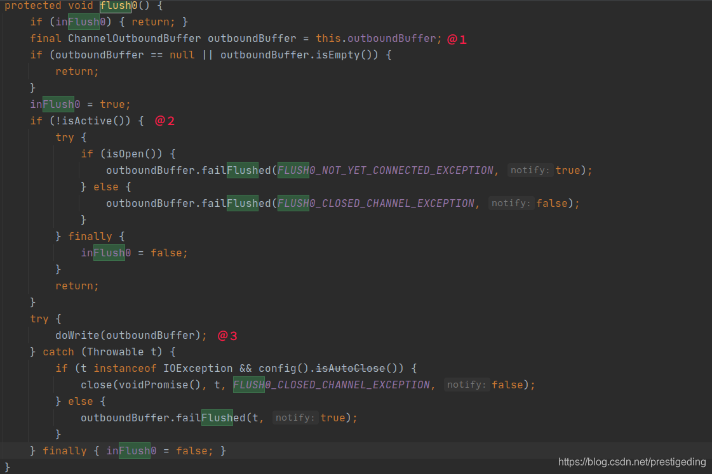This screenshot has height=474, width=712.
Task: Click the final keyword before ChannelOutboundBuffer
Action: (x=45, y=39)
